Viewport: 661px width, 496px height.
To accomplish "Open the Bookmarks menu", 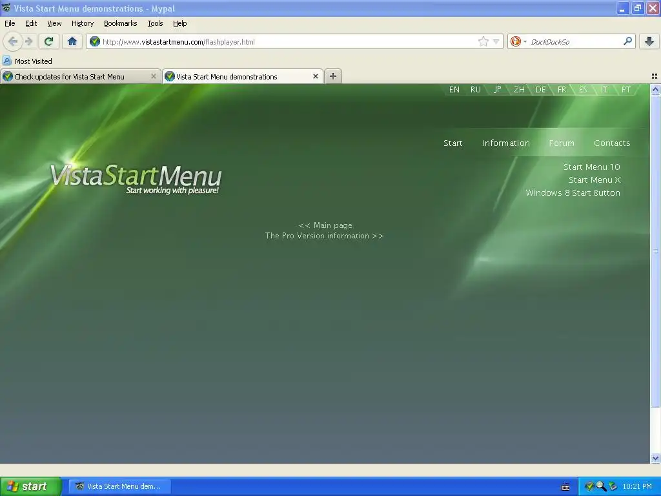I will click(x=121, y=23).
